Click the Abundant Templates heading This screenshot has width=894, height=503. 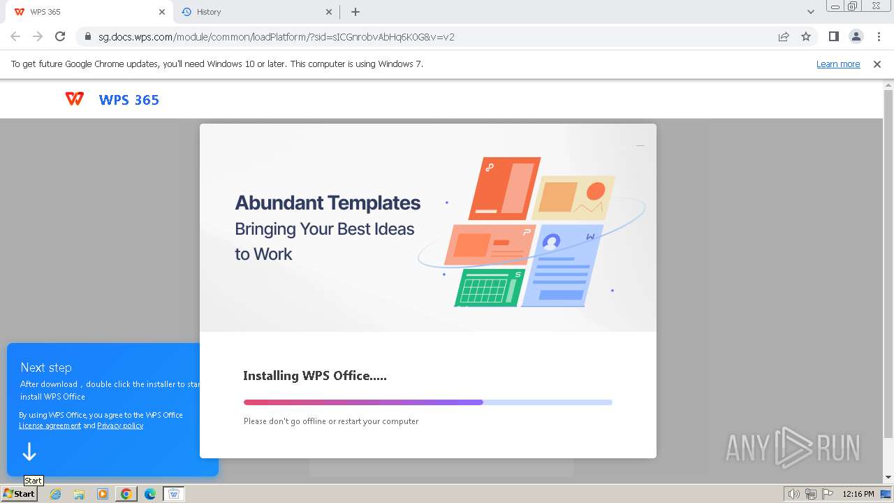pyautogui.click(x=328, y=203)
